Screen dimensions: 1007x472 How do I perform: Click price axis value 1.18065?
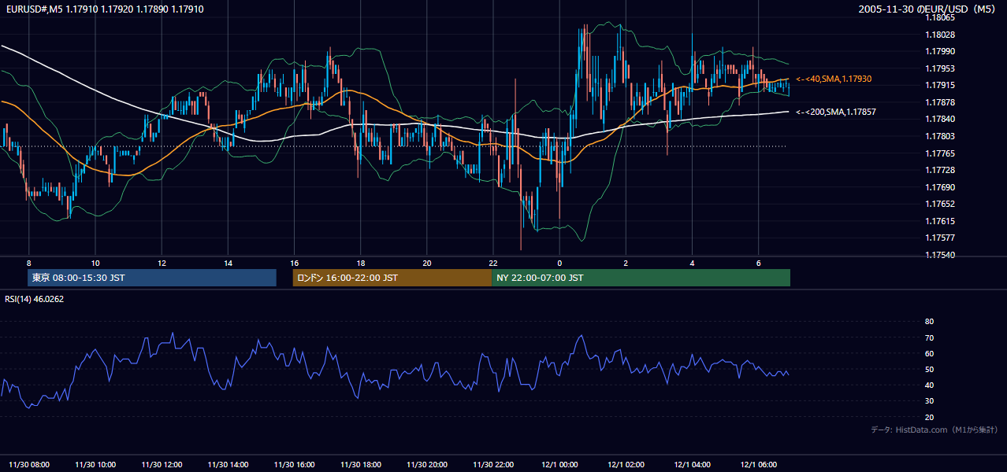(x=942, y=17)
